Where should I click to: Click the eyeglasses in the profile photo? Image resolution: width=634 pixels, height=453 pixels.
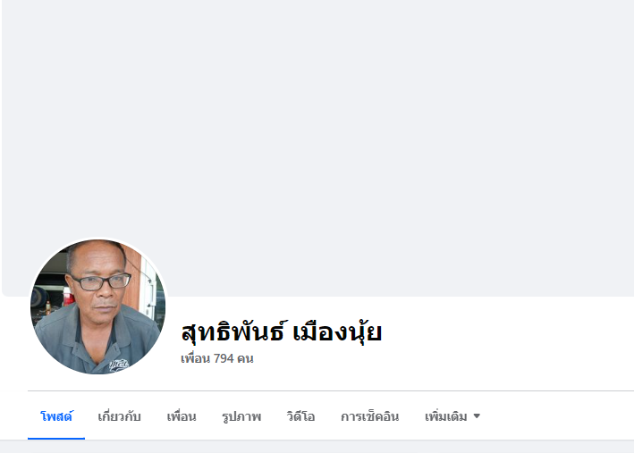[x=101, y=281]
